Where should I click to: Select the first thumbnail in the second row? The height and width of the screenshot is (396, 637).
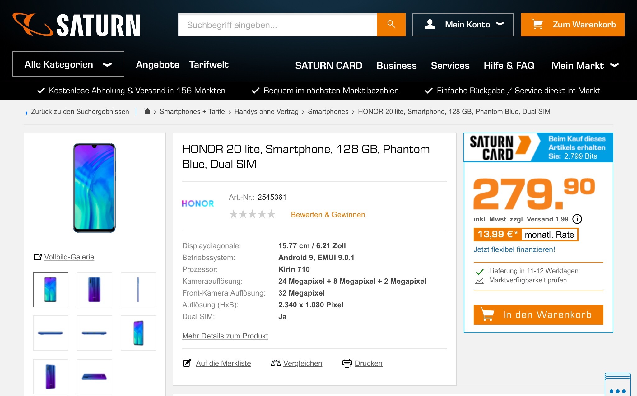51,333
